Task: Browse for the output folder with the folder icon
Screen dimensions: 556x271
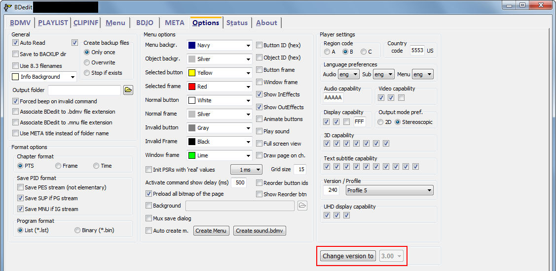Action: click(x=128, y=90)
